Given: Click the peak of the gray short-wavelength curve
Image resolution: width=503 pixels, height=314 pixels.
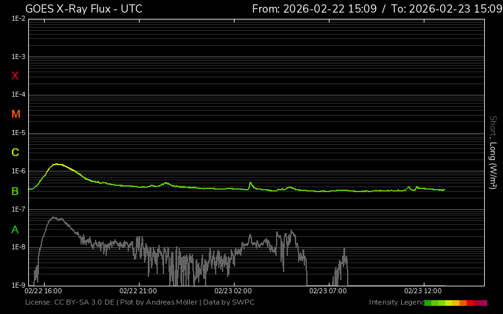Looking at the screenshot, I should click(x=55, y=218).
